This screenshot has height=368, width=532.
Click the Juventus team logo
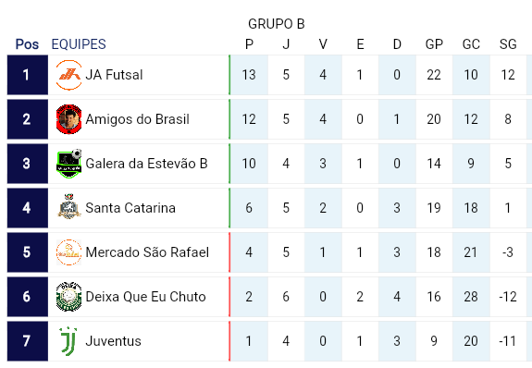tap(68, 341)
